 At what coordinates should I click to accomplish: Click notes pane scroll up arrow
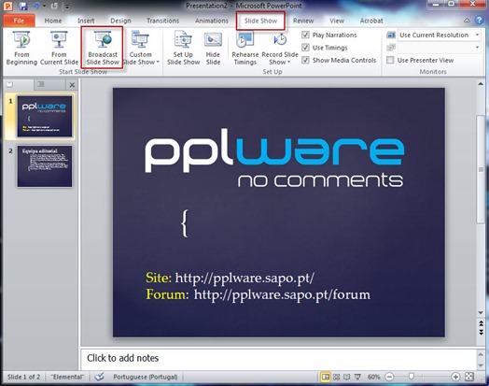coord(481,354)
